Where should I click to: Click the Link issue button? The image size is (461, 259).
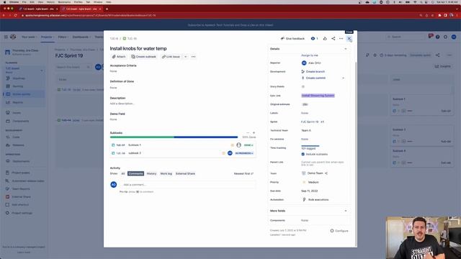[x=171, y=57]
